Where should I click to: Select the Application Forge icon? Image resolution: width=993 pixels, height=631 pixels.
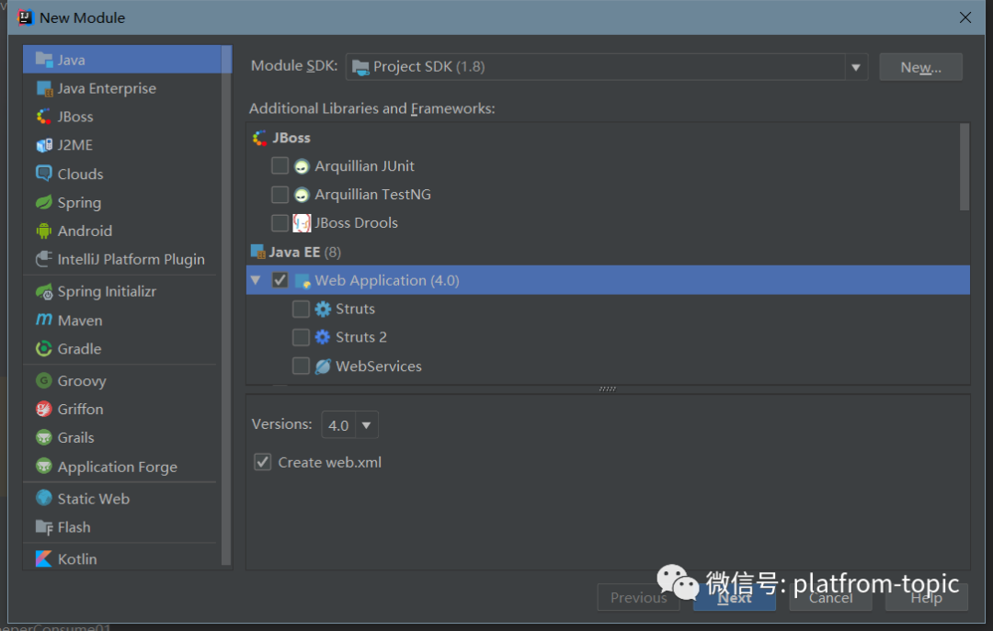[44, 467]
